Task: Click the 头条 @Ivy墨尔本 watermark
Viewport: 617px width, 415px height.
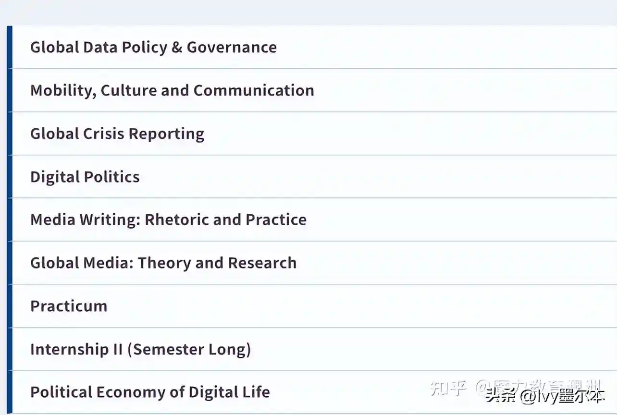Action: click(544, 397)
